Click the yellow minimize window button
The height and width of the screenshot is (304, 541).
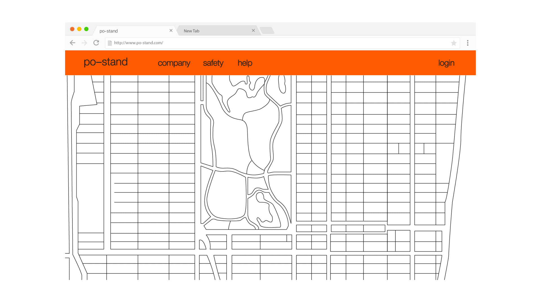tap(79, 29)
